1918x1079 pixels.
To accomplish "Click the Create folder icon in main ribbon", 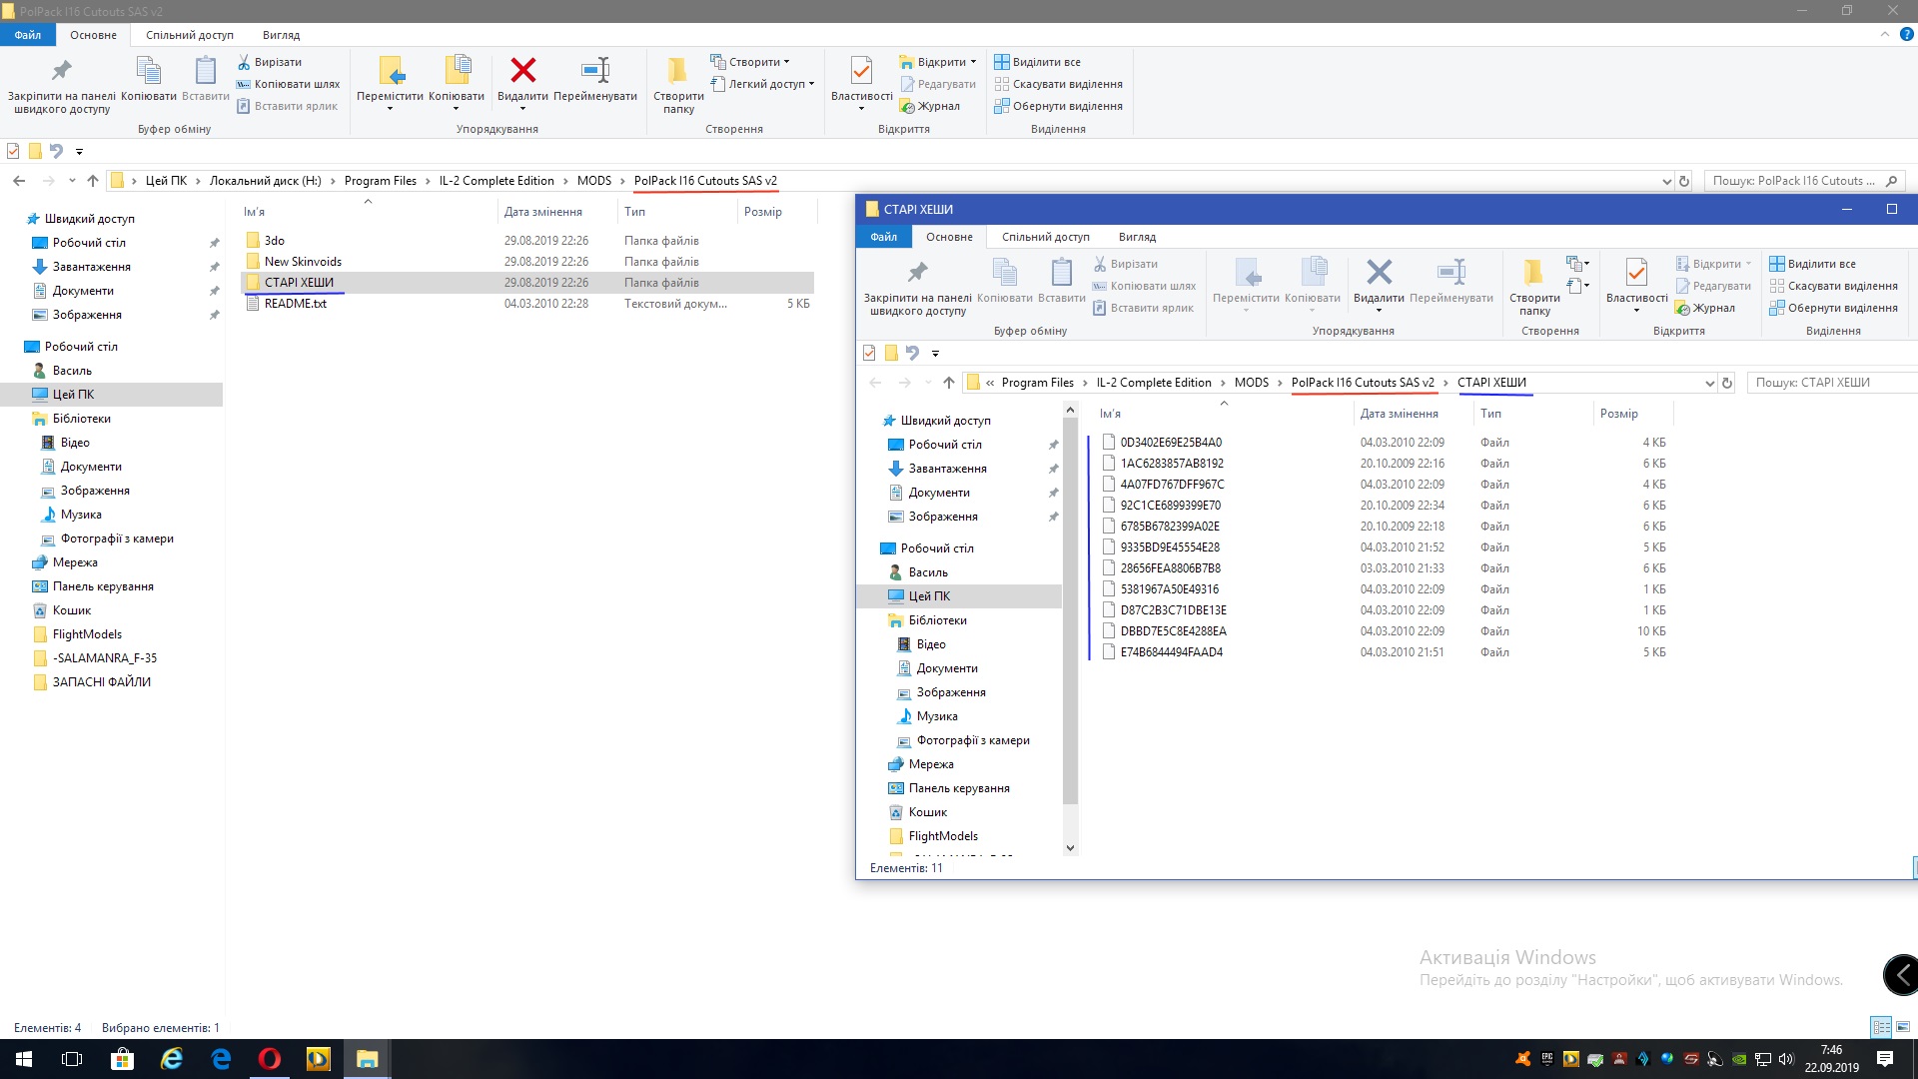I will 677,70.
